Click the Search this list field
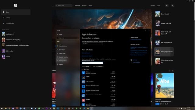The width and height of the screenshot is (195, 110). 92,63
